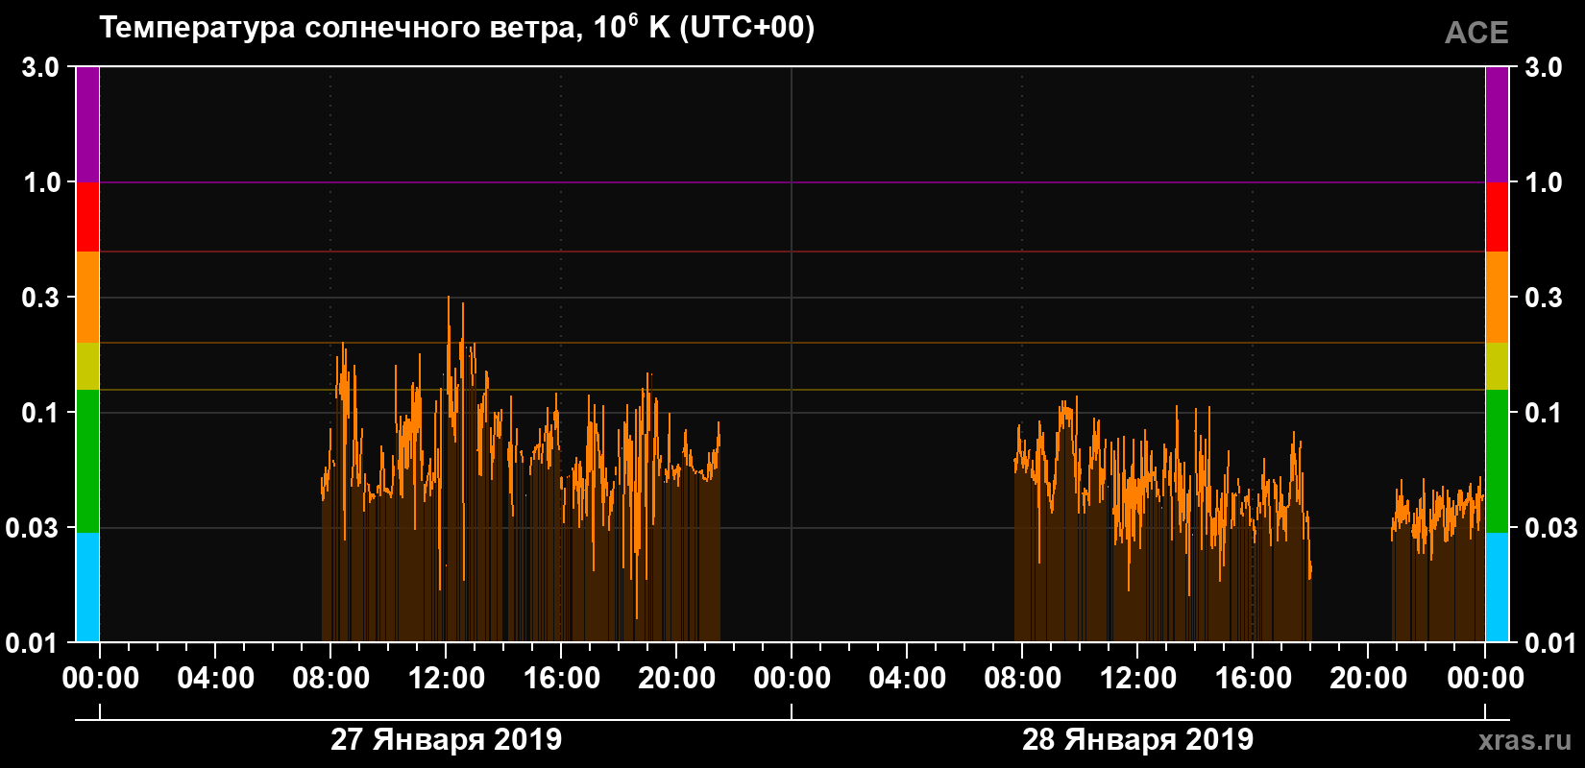Click the first 12:00 time axis label
Image resolution: width=1585 pixels, height=768 pixels.
coord(446,678)
